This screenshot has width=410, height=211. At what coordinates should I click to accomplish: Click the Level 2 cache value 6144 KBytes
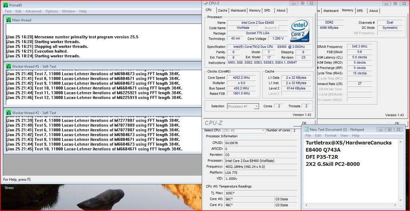pos(296,88)
